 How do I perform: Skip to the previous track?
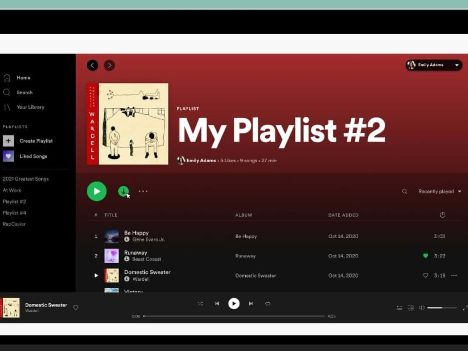point(217,303)
